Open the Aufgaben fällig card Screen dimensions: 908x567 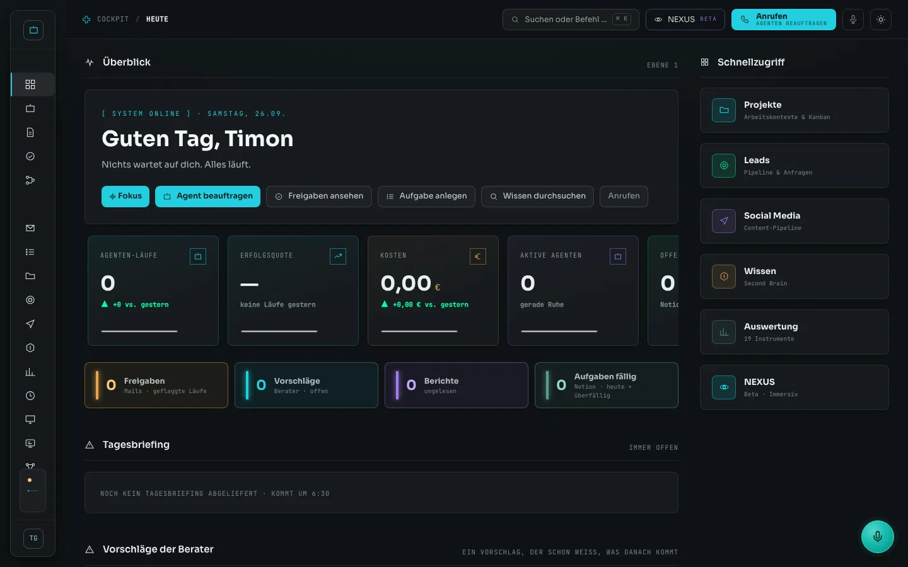point(607,385)
